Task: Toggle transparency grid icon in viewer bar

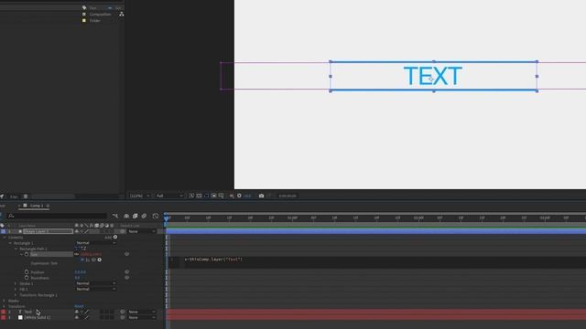Action: (x=199, y=196)
